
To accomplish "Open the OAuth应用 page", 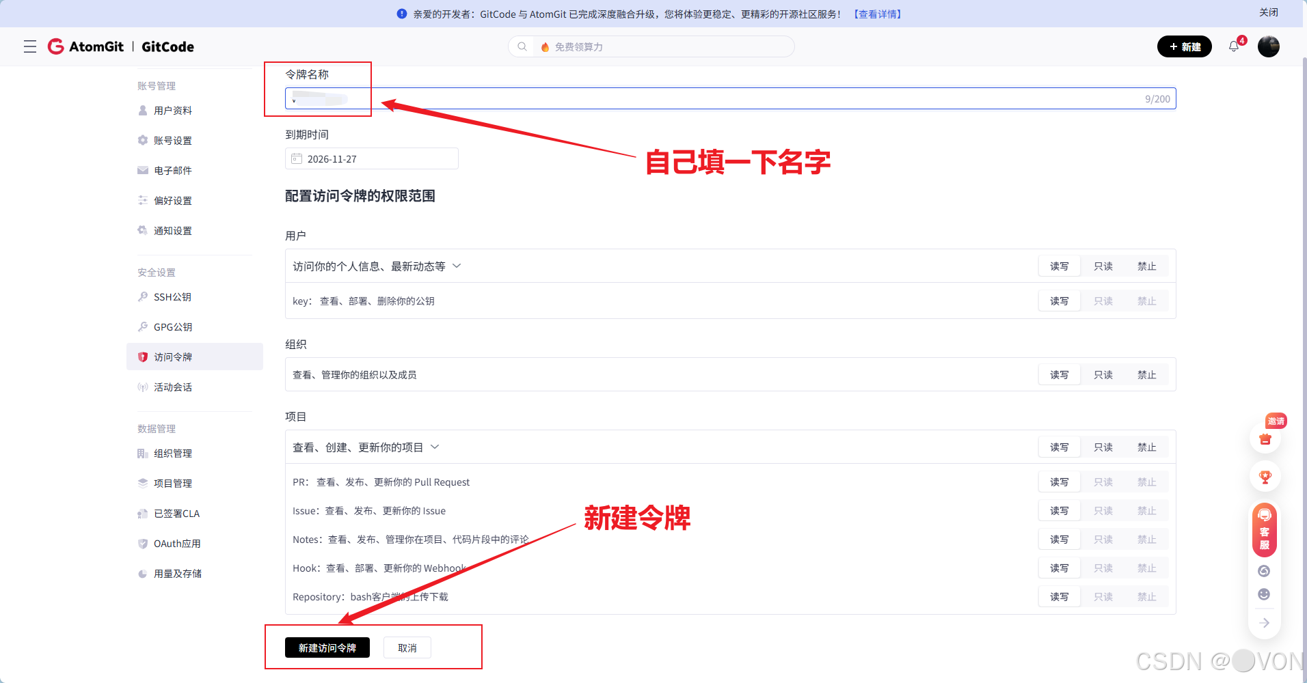I will click(176, 543).
